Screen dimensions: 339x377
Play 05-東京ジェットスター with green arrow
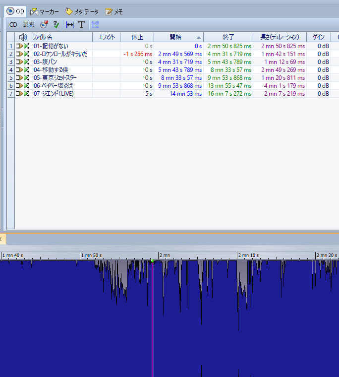coord(26,78)
